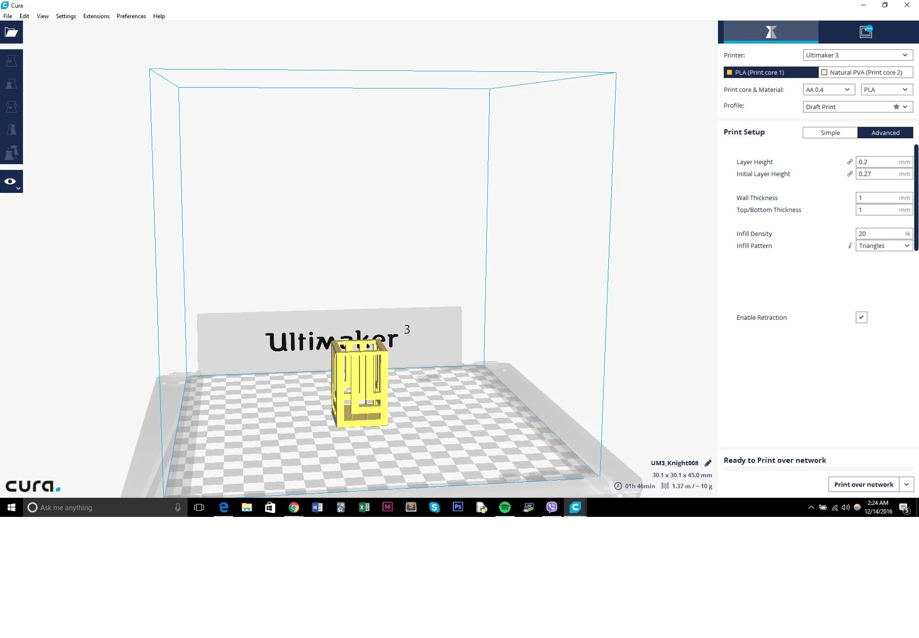Open the Infill Pattern Triangles dropdown

(884, 246)
